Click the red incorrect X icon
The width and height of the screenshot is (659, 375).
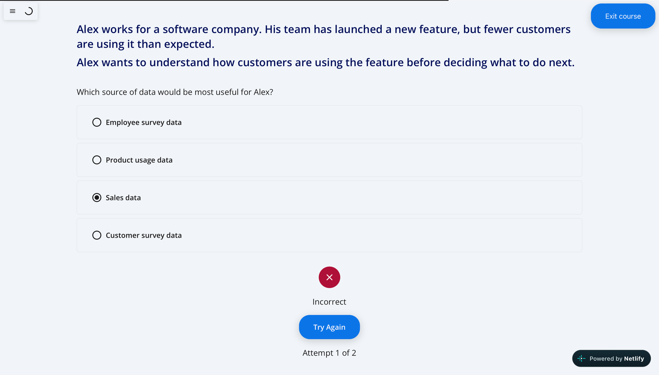(329, 277)
